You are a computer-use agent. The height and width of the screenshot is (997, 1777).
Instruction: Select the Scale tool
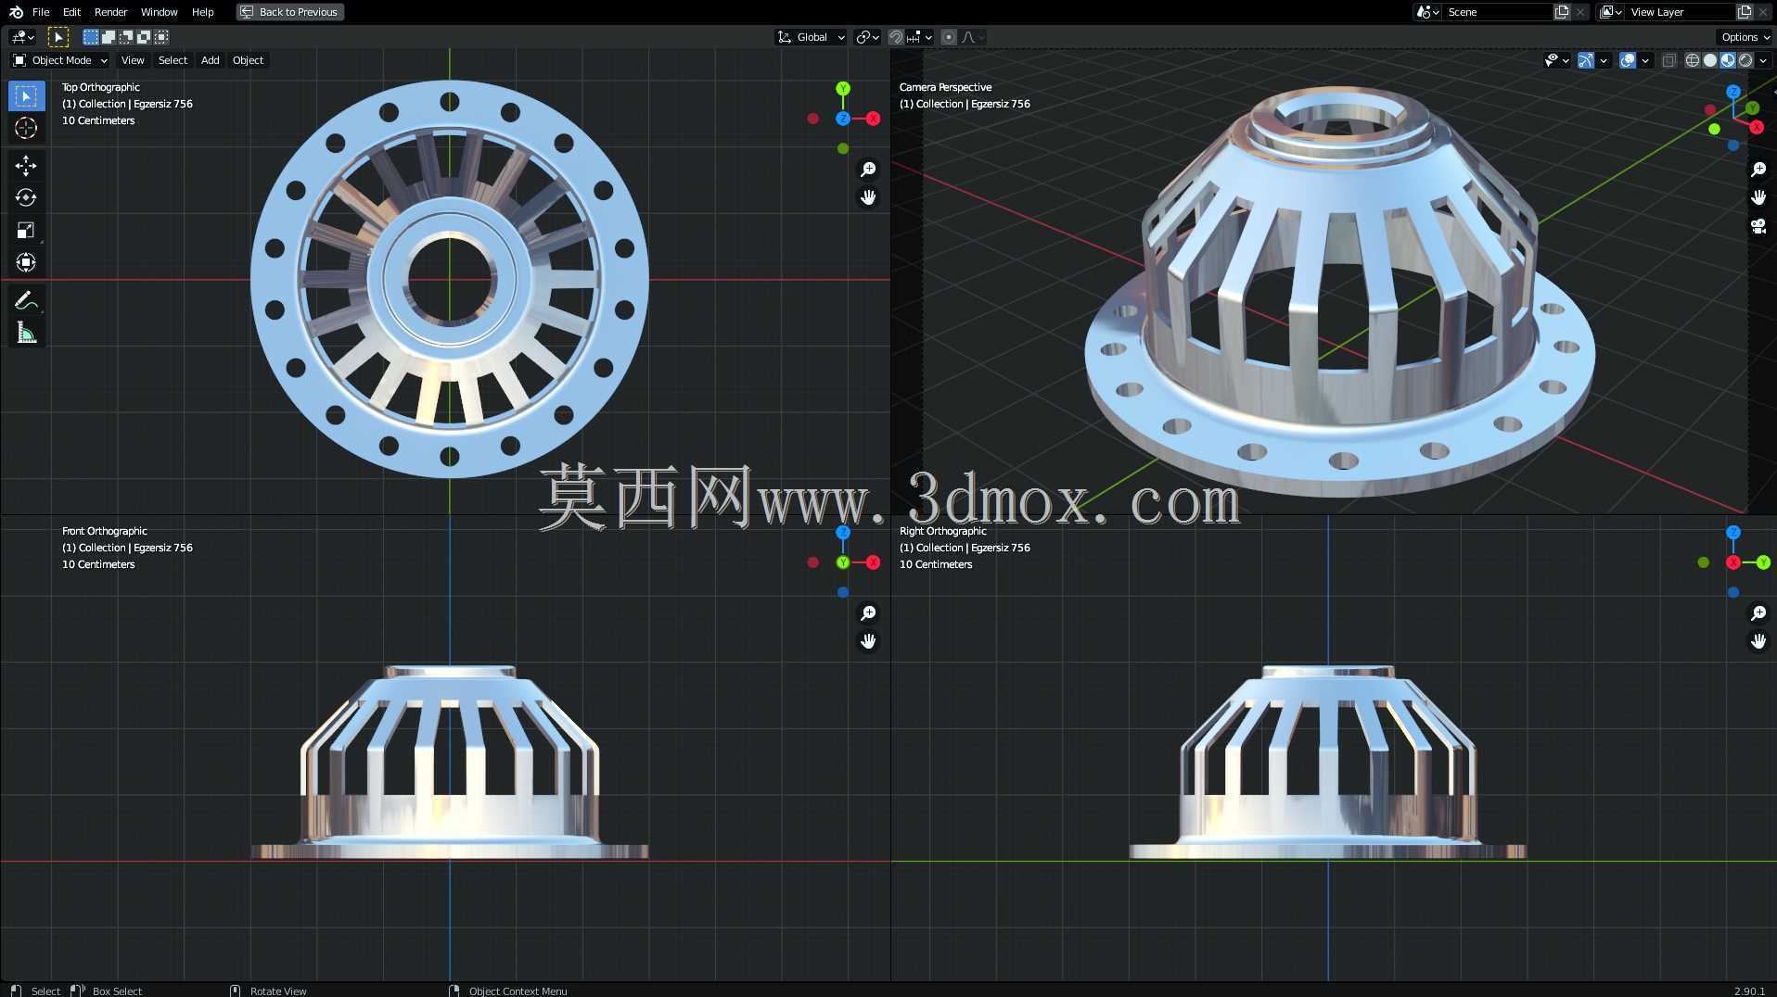coord(26,230)
